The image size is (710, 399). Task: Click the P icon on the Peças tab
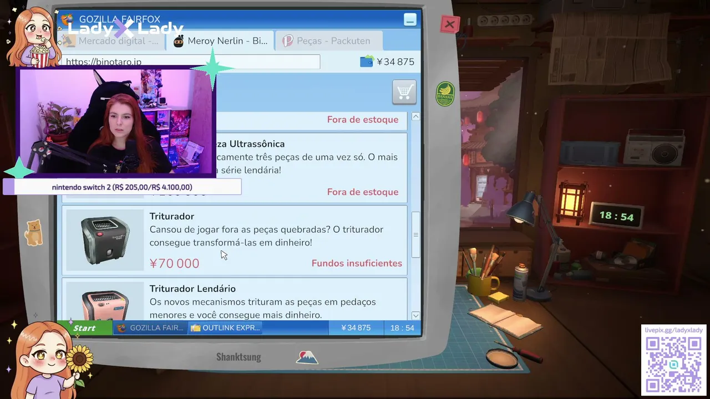point(287,41)
